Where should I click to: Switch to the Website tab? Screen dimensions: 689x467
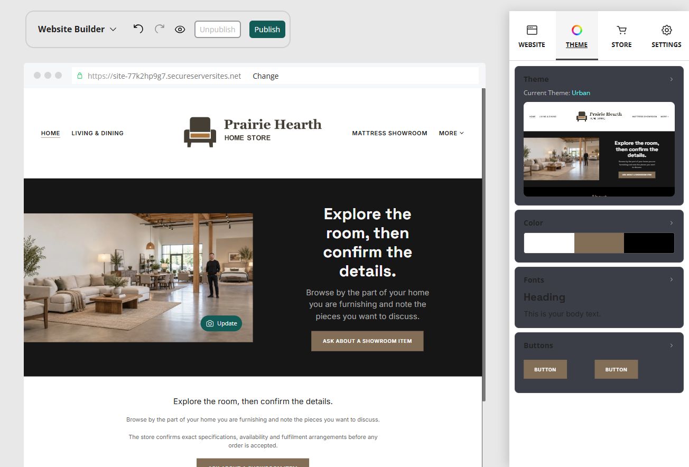532,36
